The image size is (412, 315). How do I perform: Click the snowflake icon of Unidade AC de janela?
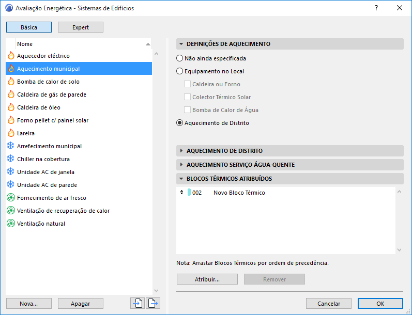coord(10,171)
